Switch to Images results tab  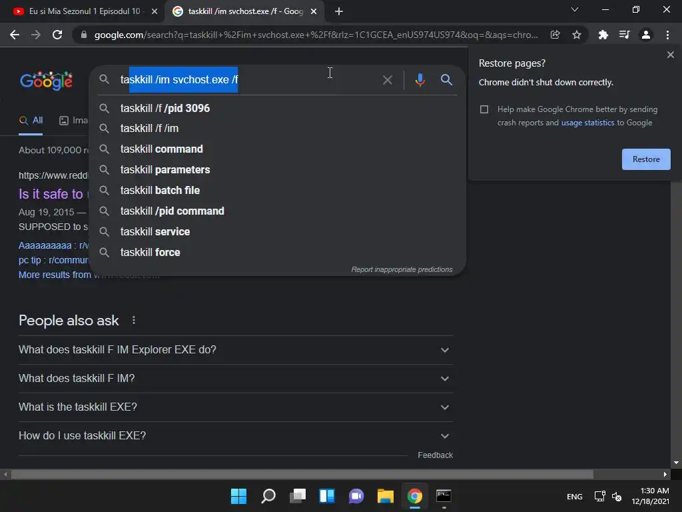click(x=73, y=121)
